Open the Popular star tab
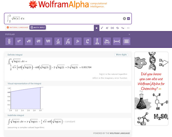The height and width of the screenshot is (137, 172). tap(97, 28)
